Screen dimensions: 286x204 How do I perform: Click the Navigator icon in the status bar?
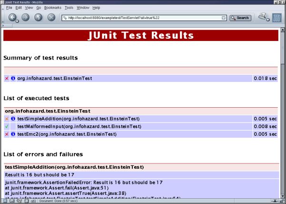click(5, 201)
